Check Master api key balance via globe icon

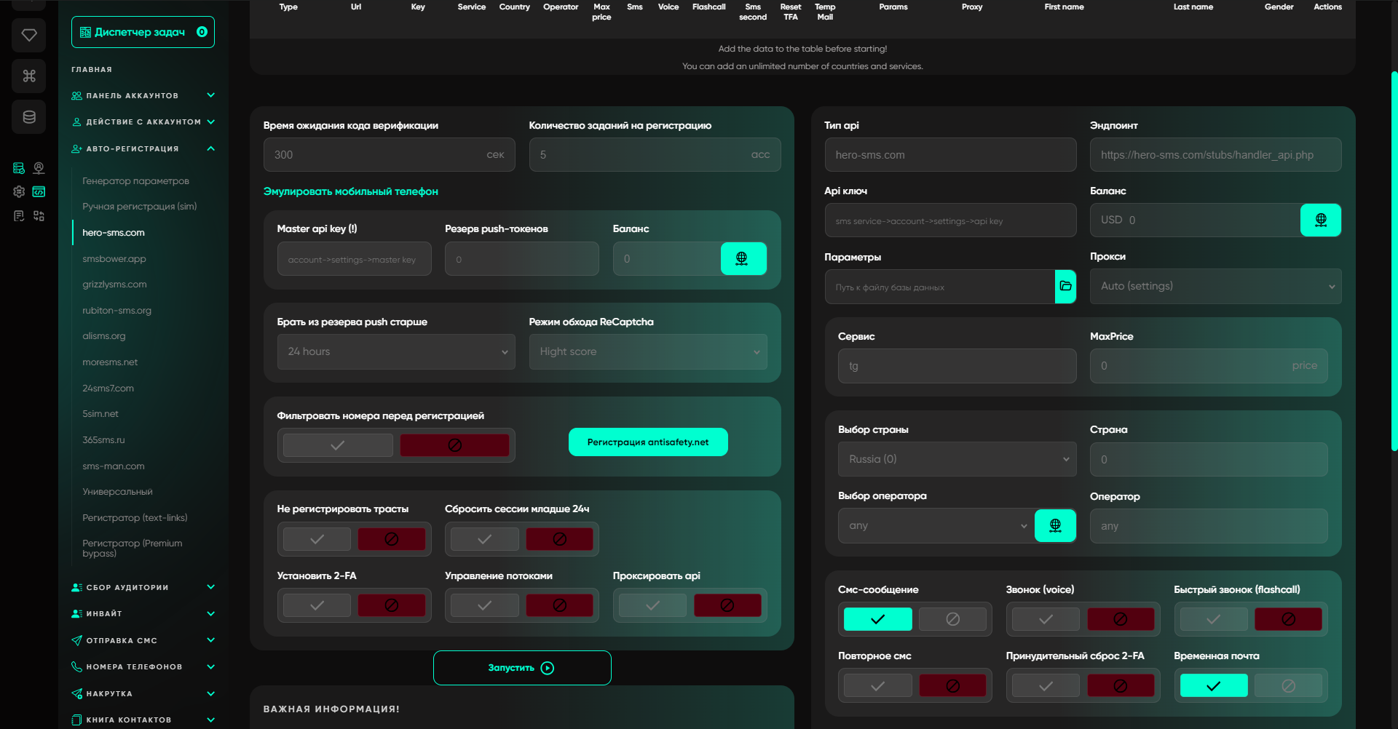point(742,259)
